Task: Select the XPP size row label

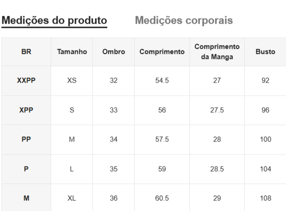Action: (26, 110)
